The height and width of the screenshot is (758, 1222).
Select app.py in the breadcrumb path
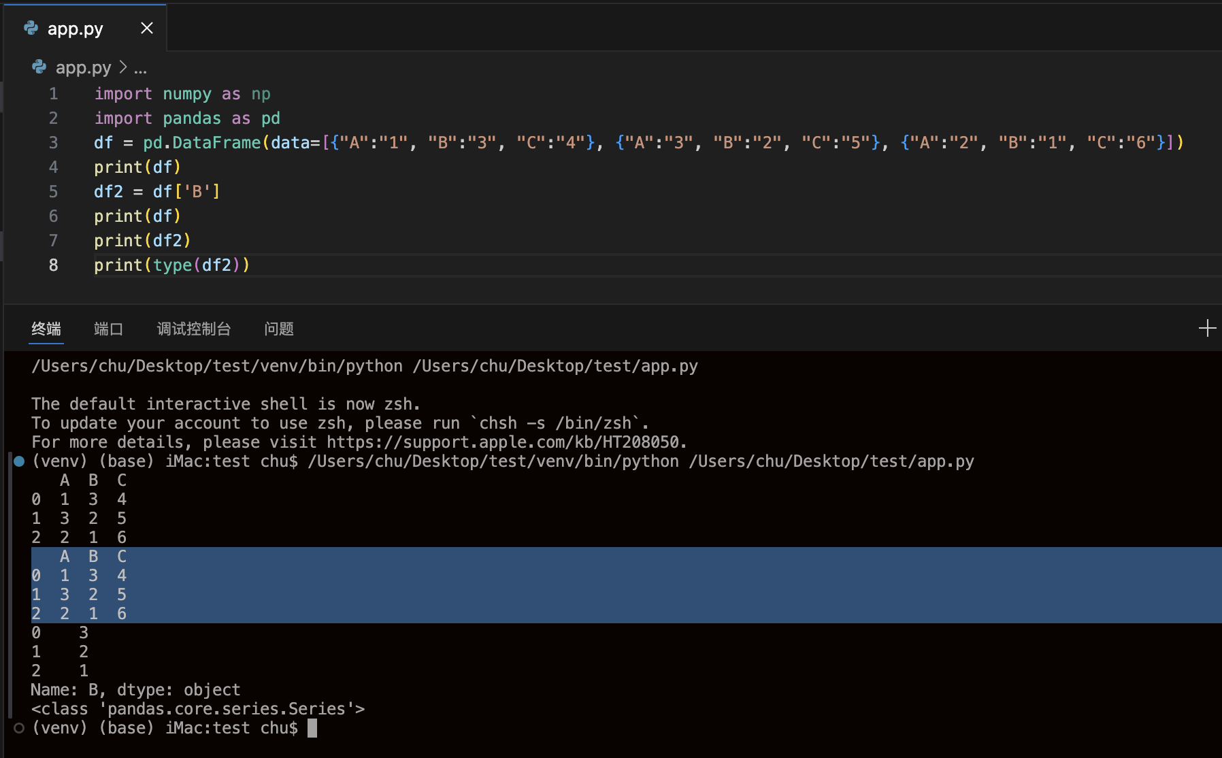click(x=83, y=67)
